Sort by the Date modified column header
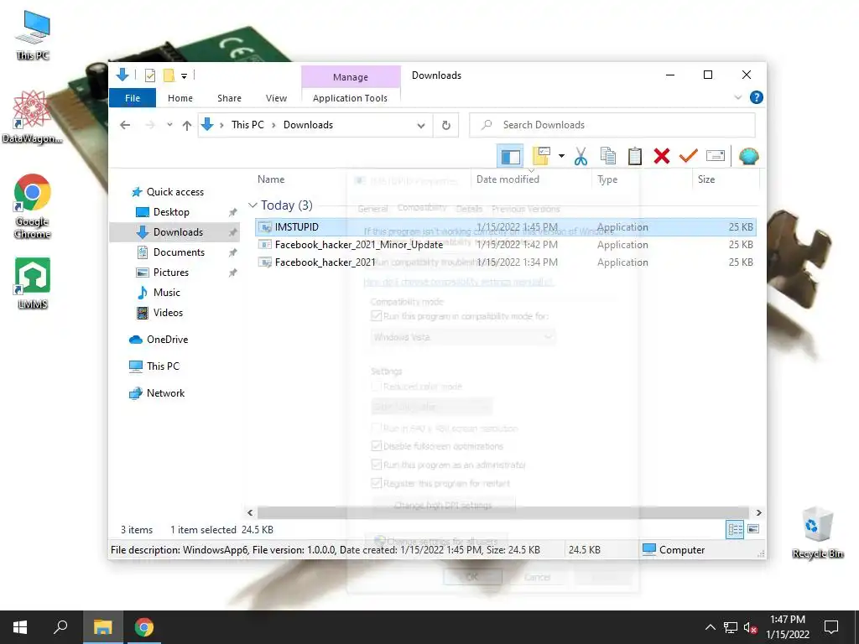This screenshot has height=644, width=859. point(508,179)
